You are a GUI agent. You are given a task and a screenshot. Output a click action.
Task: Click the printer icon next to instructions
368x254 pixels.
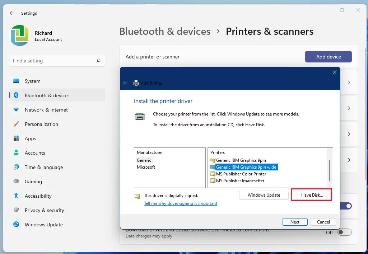140,116
